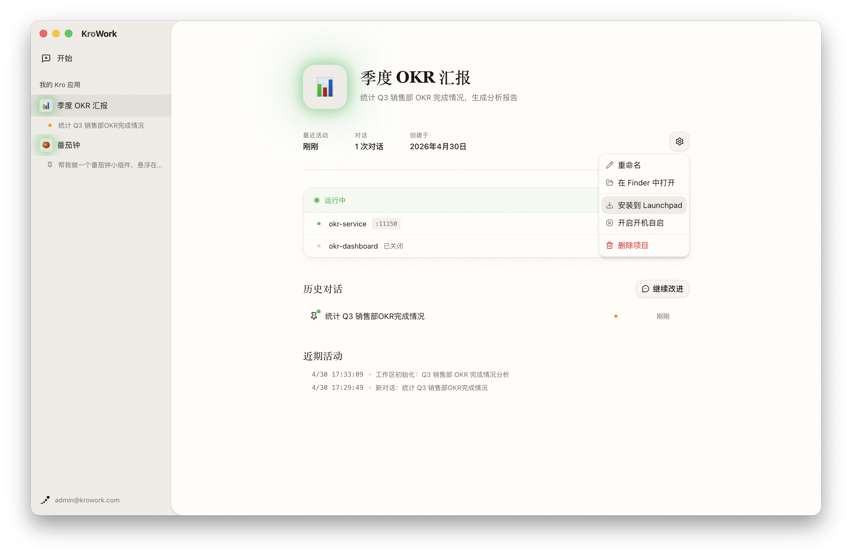Click the chat bubble icon in 继续改进
Viewport: 852px width, 556px height.
coord(645,289)
